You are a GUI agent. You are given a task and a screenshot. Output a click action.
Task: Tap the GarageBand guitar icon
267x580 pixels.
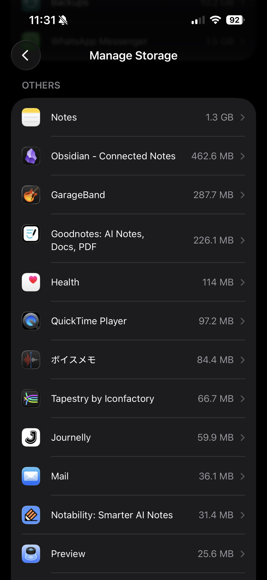(31, 195)
